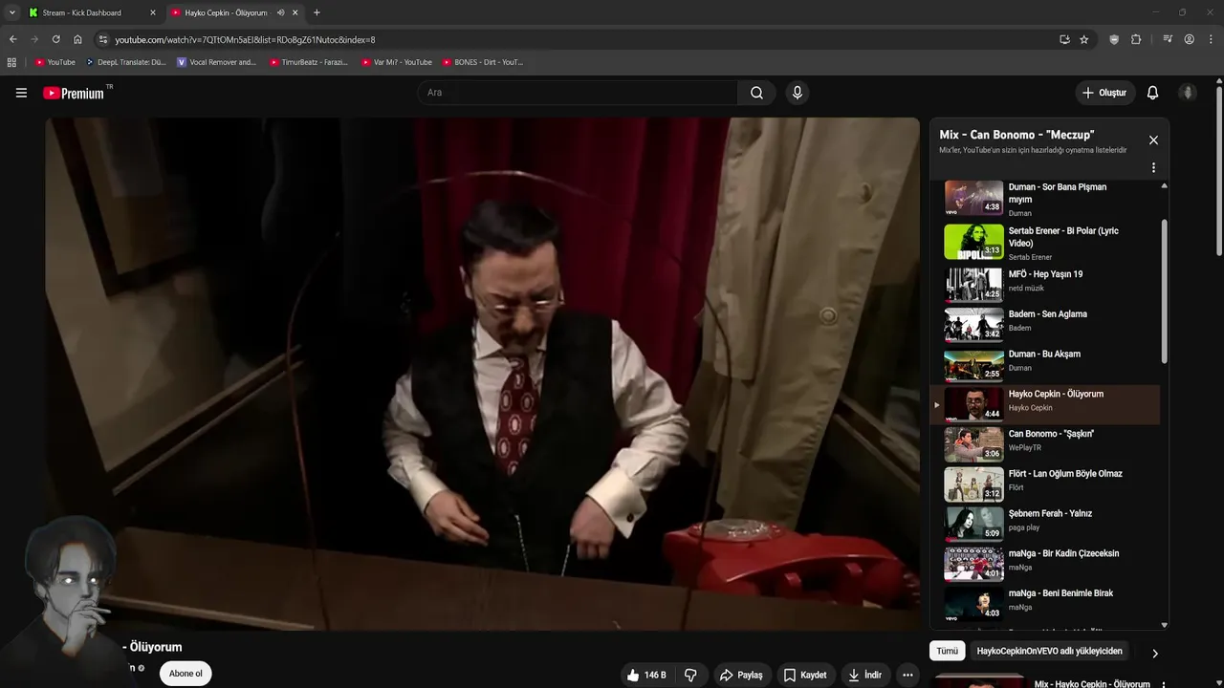Like the video with 146 B likes
1224x688 pixels.
tap(646, 675)
